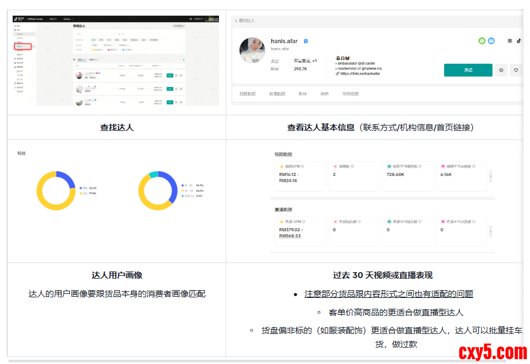
Task: Click the verified badge beside hanis.afar
Action: 306,41
